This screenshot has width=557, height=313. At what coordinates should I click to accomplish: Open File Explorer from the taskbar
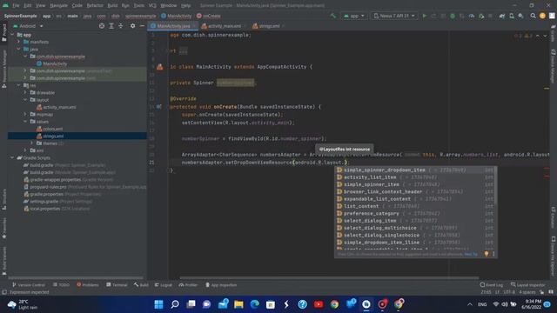point(238,304)
